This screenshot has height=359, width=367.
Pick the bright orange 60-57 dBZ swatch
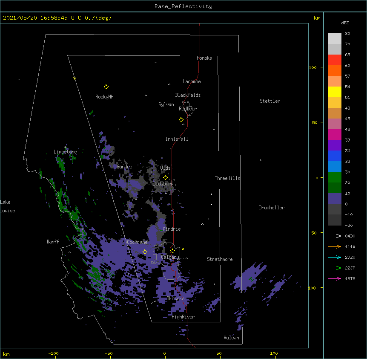[335, 70]
